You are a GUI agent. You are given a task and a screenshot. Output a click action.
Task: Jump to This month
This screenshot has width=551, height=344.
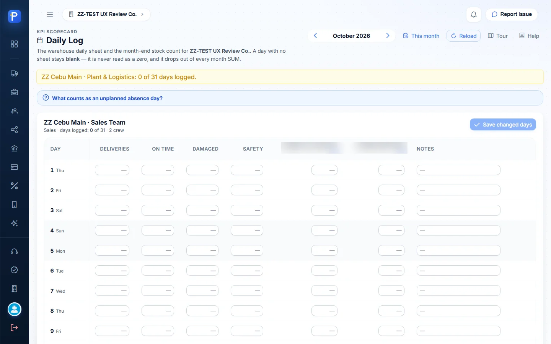(x=421, y=36)
